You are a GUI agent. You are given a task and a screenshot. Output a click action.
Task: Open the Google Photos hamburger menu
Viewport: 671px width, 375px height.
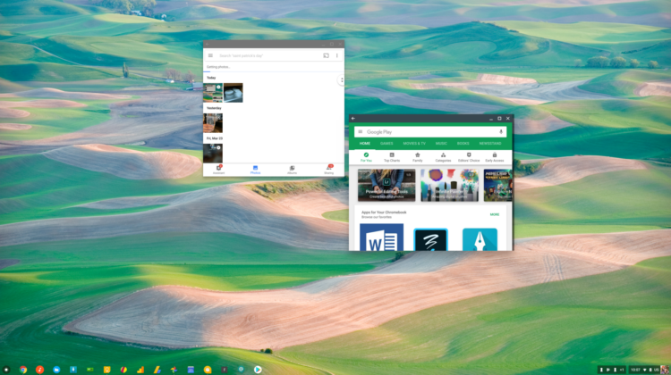coord(210,55)
